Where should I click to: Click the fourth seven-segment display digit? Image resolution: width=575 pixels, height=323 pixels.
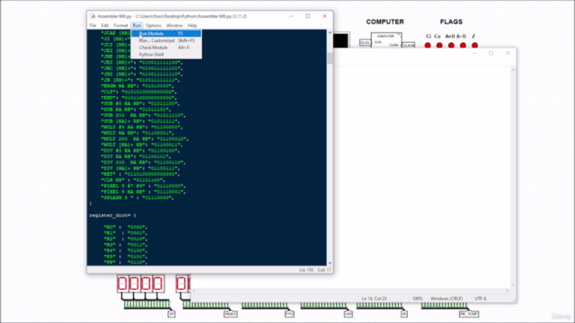click(158, 284)
